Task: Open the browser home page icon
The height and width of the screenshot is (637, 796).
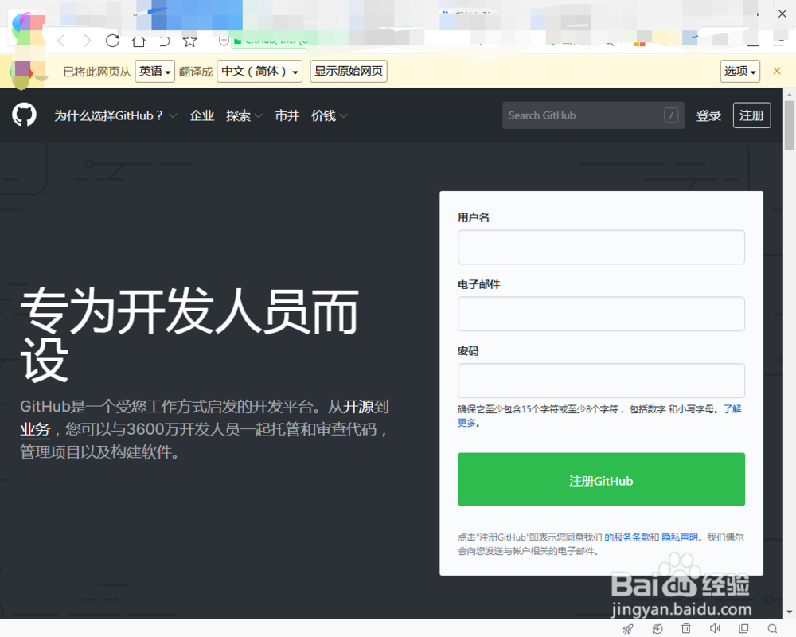Action: (x=139, y=41)
